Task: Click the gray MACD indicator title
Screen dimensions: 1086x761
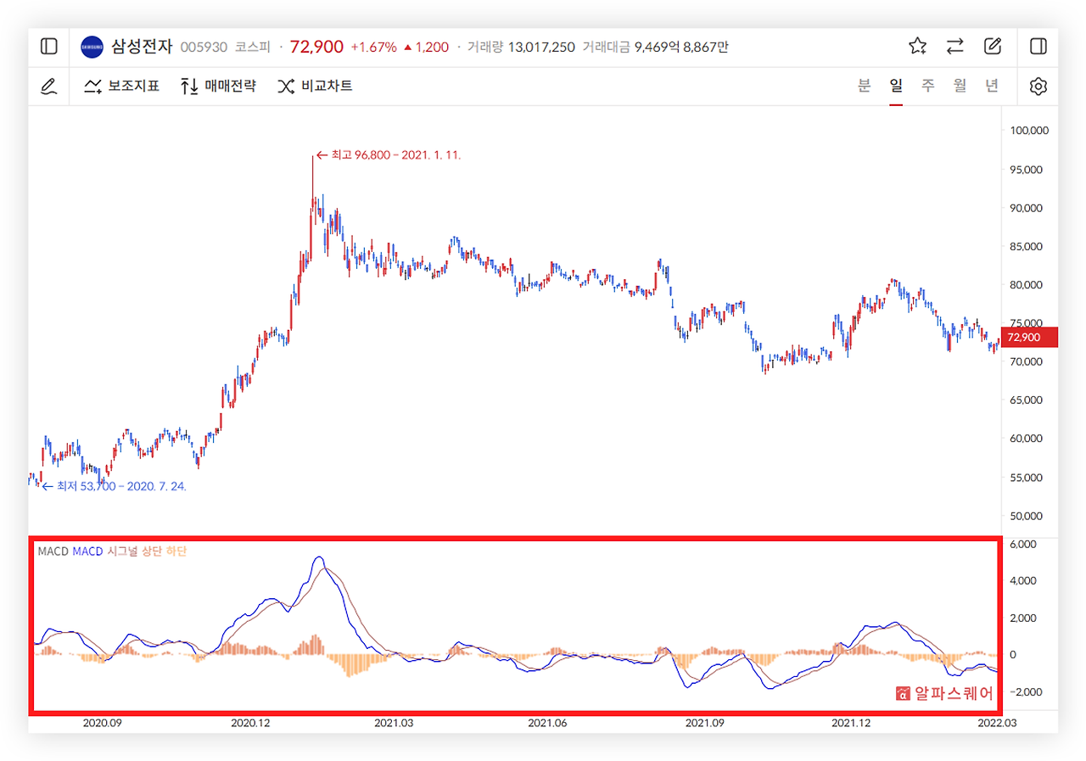Action: tap(53, 551)
